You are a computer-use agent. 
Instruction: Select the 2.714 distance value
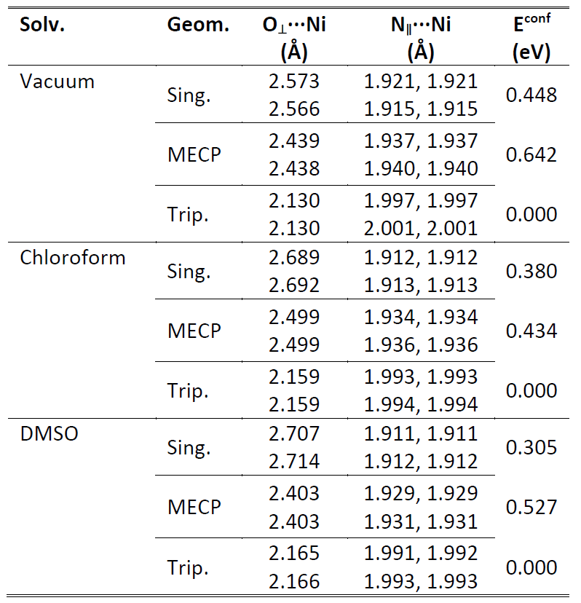tap(294, 462)
